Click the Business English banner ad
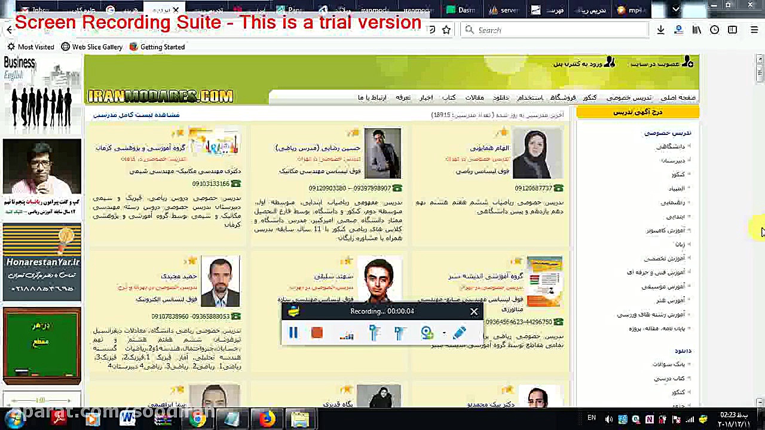This screenshot has width=765, height=430. tap(42, 95)
